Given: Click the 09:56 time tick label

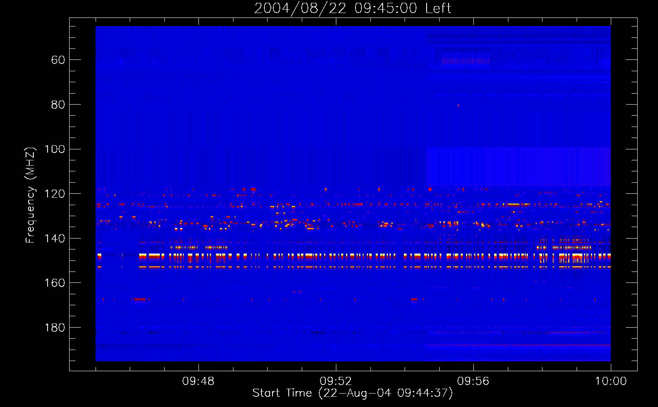Looking at the screenshot, I should (473, 381).
